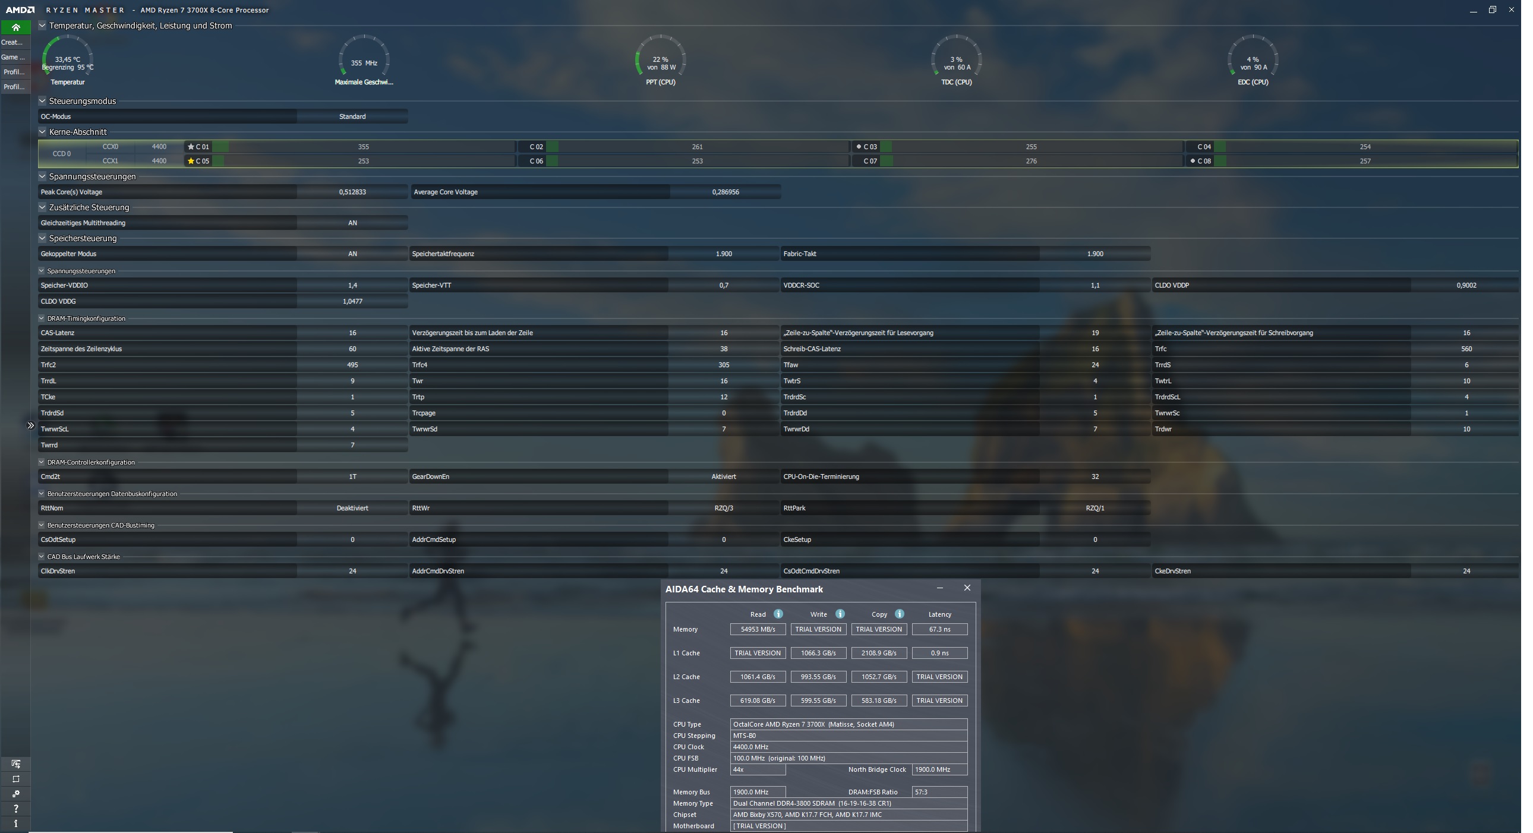Collapse the Steuerungsmodus section
The image size is (1533, 833).
42,102
